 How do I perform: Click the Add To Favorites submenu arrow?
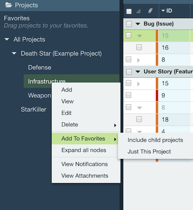tap(115, 139)
